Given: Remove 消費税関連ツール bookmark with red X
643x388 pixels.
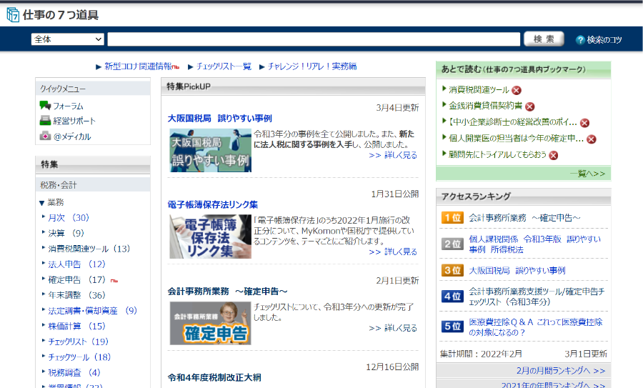Looking at the screenshot, I should pos(517,90).
